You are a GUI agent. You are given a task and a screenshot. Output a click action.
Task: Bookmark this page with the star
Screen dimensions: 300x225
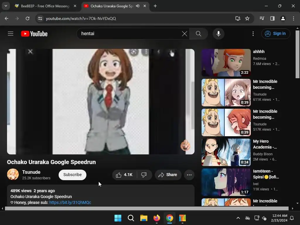(x=247, y=18)
